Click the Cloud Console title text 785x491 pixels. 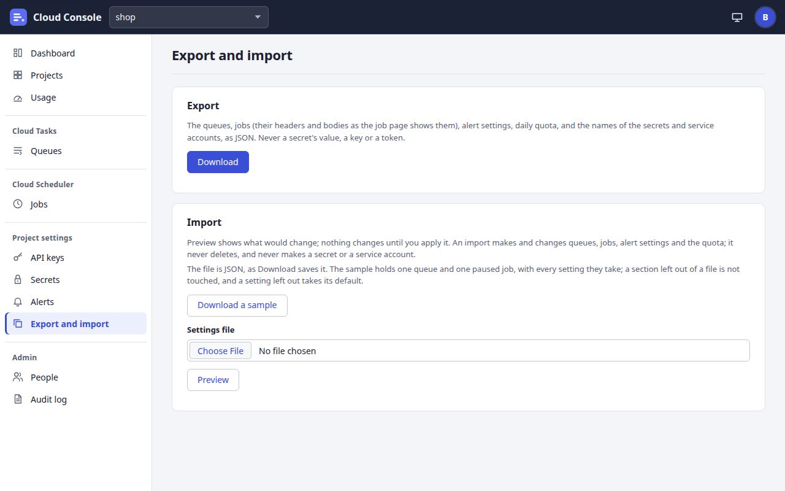[67, 17]
